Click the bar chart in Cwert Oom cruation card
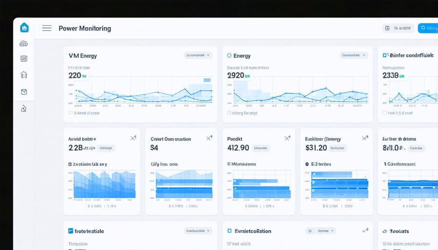The width and height of the screenshot is (438, 250). (184, 184)
